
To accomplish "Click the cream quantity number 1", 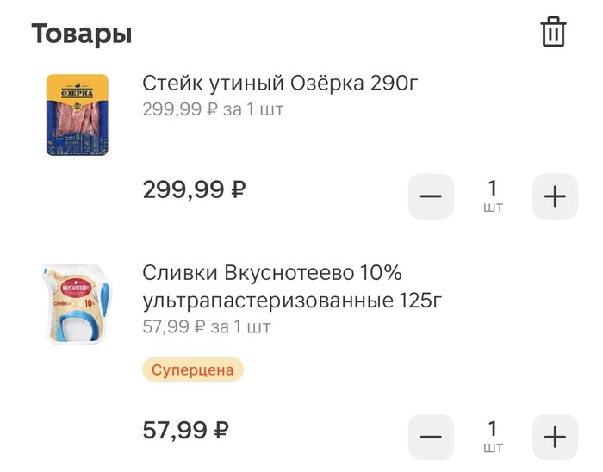I will tap(493, 428).
